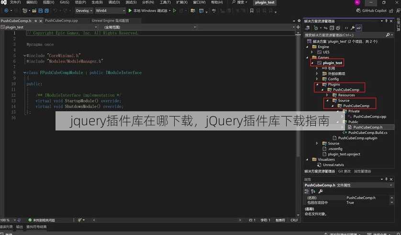
Task: Open the 调试(D) menu
Action: (114, 2)
